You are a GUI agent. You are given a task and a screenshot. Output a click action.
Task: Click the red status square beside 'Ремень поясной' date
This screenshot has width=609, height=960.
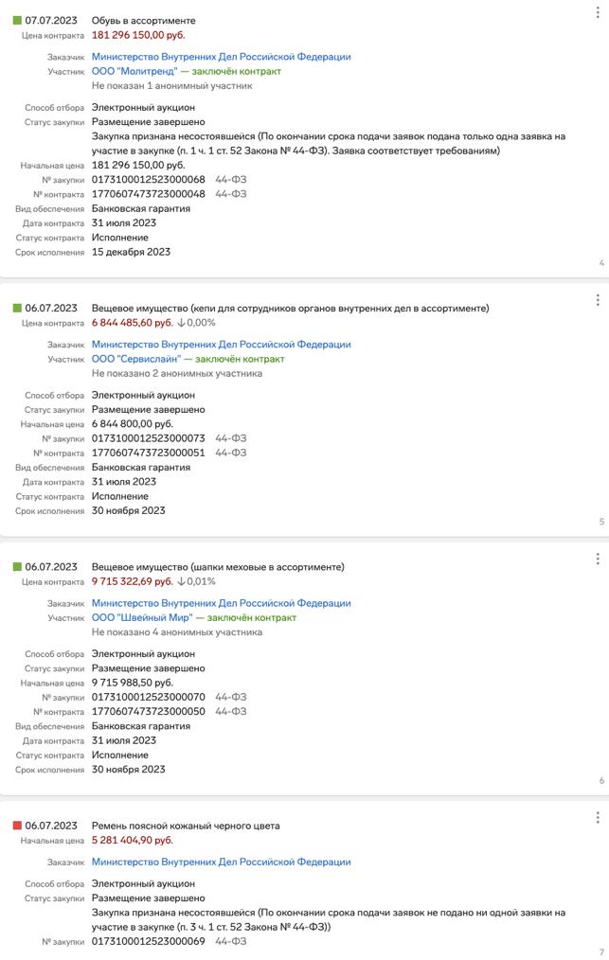17,826
